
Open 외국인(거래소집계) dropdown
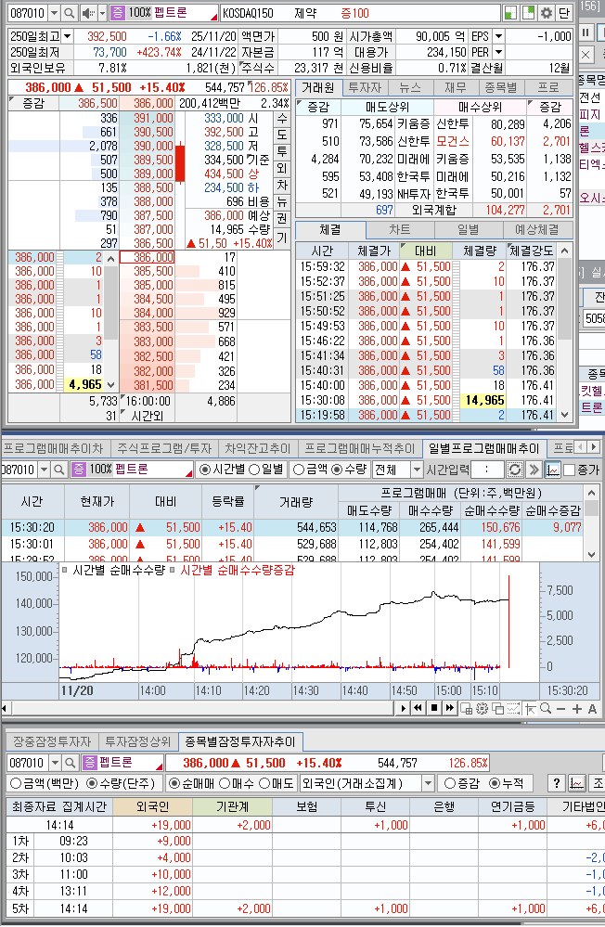[428, 783]
